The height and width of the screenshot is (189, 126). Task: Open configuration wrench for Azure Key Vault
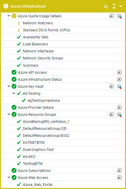point(112,86)
